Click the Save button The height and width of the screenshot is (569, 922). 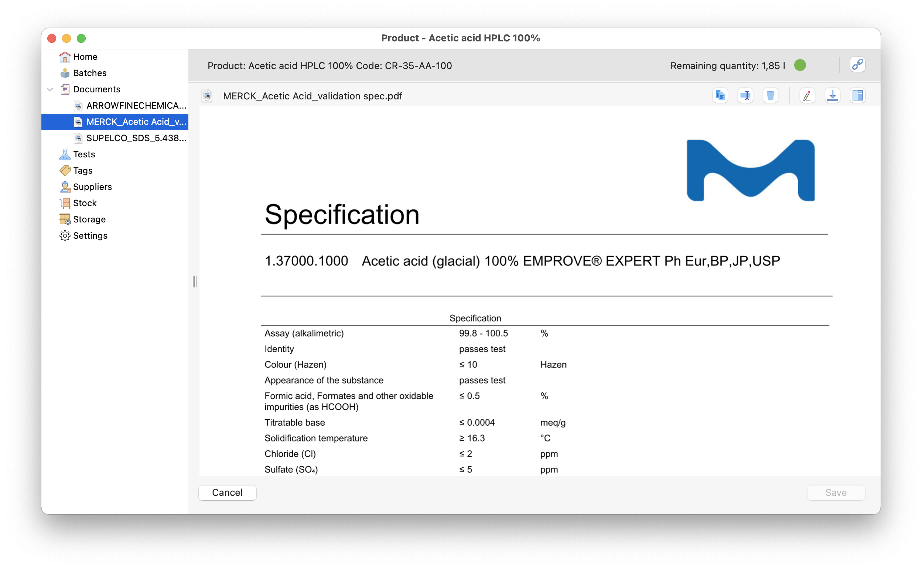coord(836,493)
